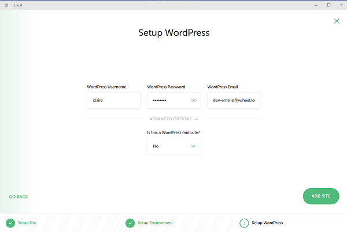Viewport: 347px width, 232px height.
Task: Close the Local application window
Action: [x=341, y=5]
